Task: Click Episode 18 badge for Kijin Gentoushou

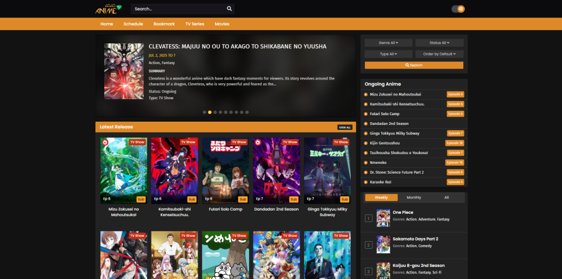Action: click(x=454, y=143)
